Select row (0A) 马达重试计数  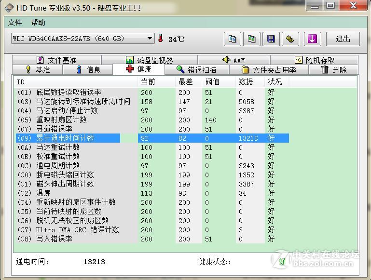point(152,147)
